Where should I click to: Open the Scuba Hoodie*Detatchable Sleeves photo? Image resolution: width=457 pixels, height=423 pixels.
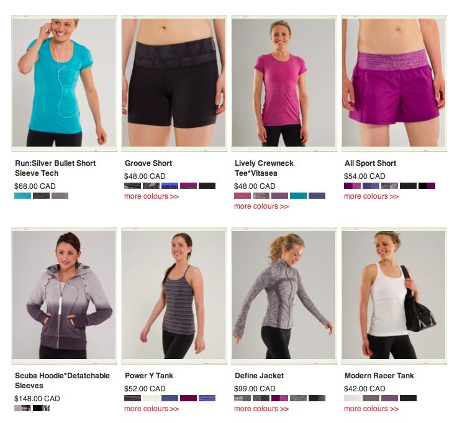pos(64,295)
